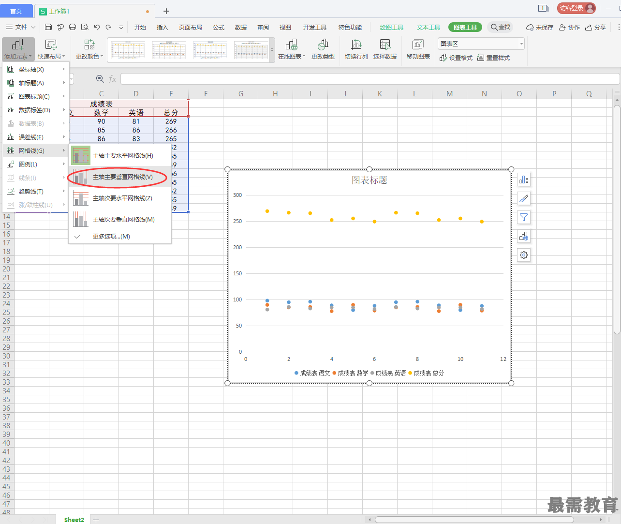The width and height of the screenshot is (621, 524).
Task: Click Reset Style (重置样式) button
Action: (493, 58)
